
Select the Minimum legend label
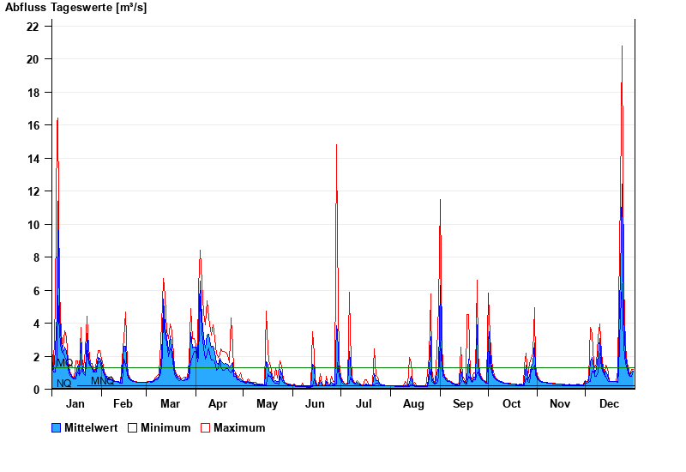tap(165, 427)
